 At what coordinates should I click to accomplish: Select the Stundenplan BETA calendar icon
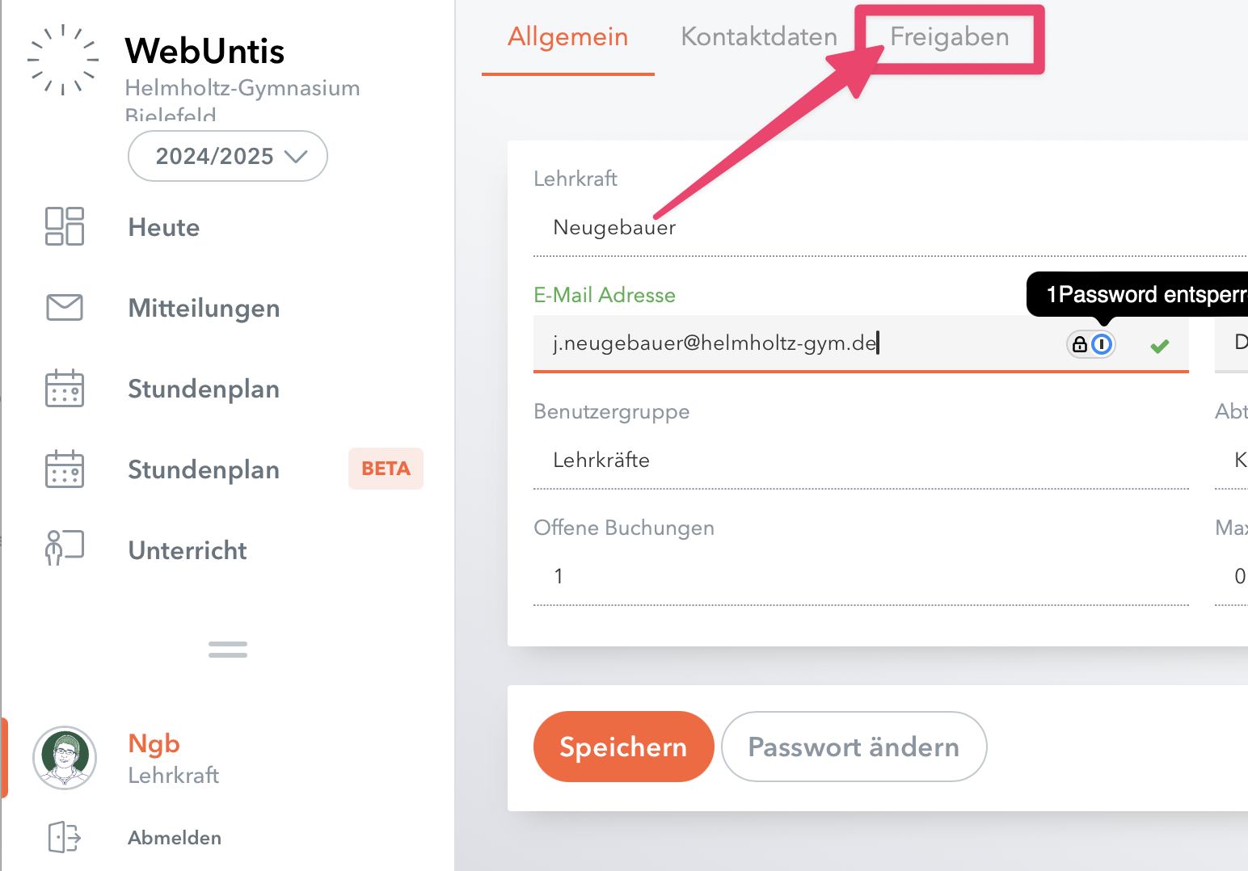(x=64, y=469)
